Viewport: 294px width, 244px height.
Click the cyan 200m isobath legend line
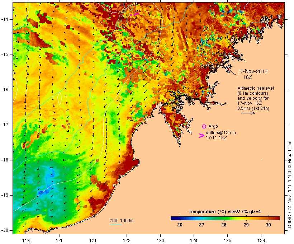116,224
